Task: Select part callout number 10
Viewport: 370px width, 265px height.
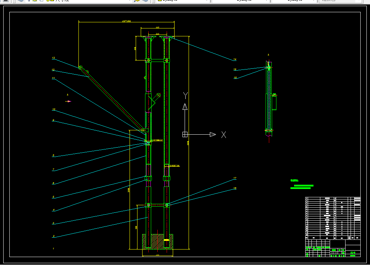Action: pos(54,109)
